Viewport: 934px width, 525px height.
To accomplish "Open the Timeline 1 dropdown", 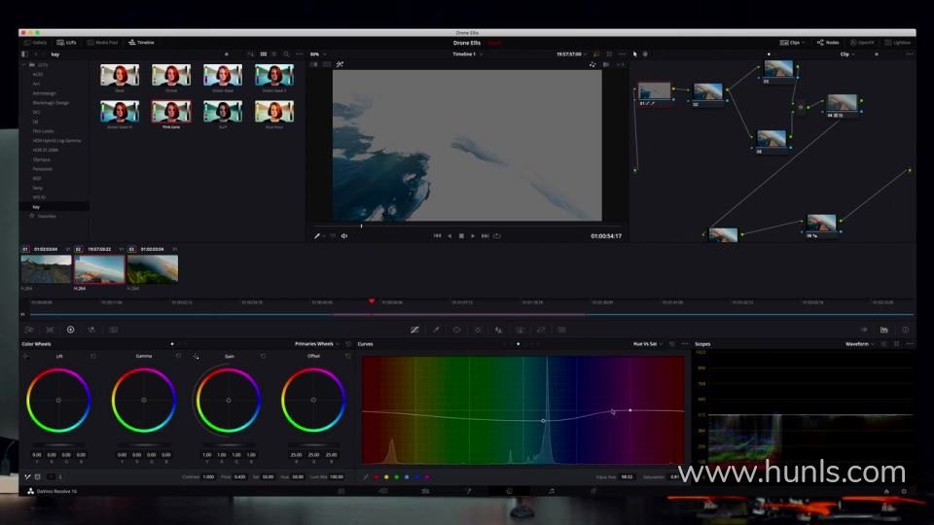I will click(467, 54).
